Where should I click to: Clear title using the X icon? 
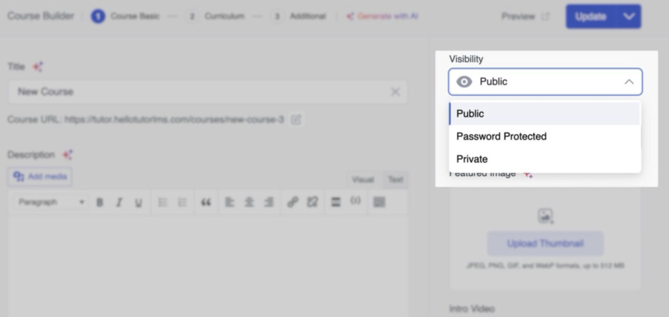click(395, 92)
